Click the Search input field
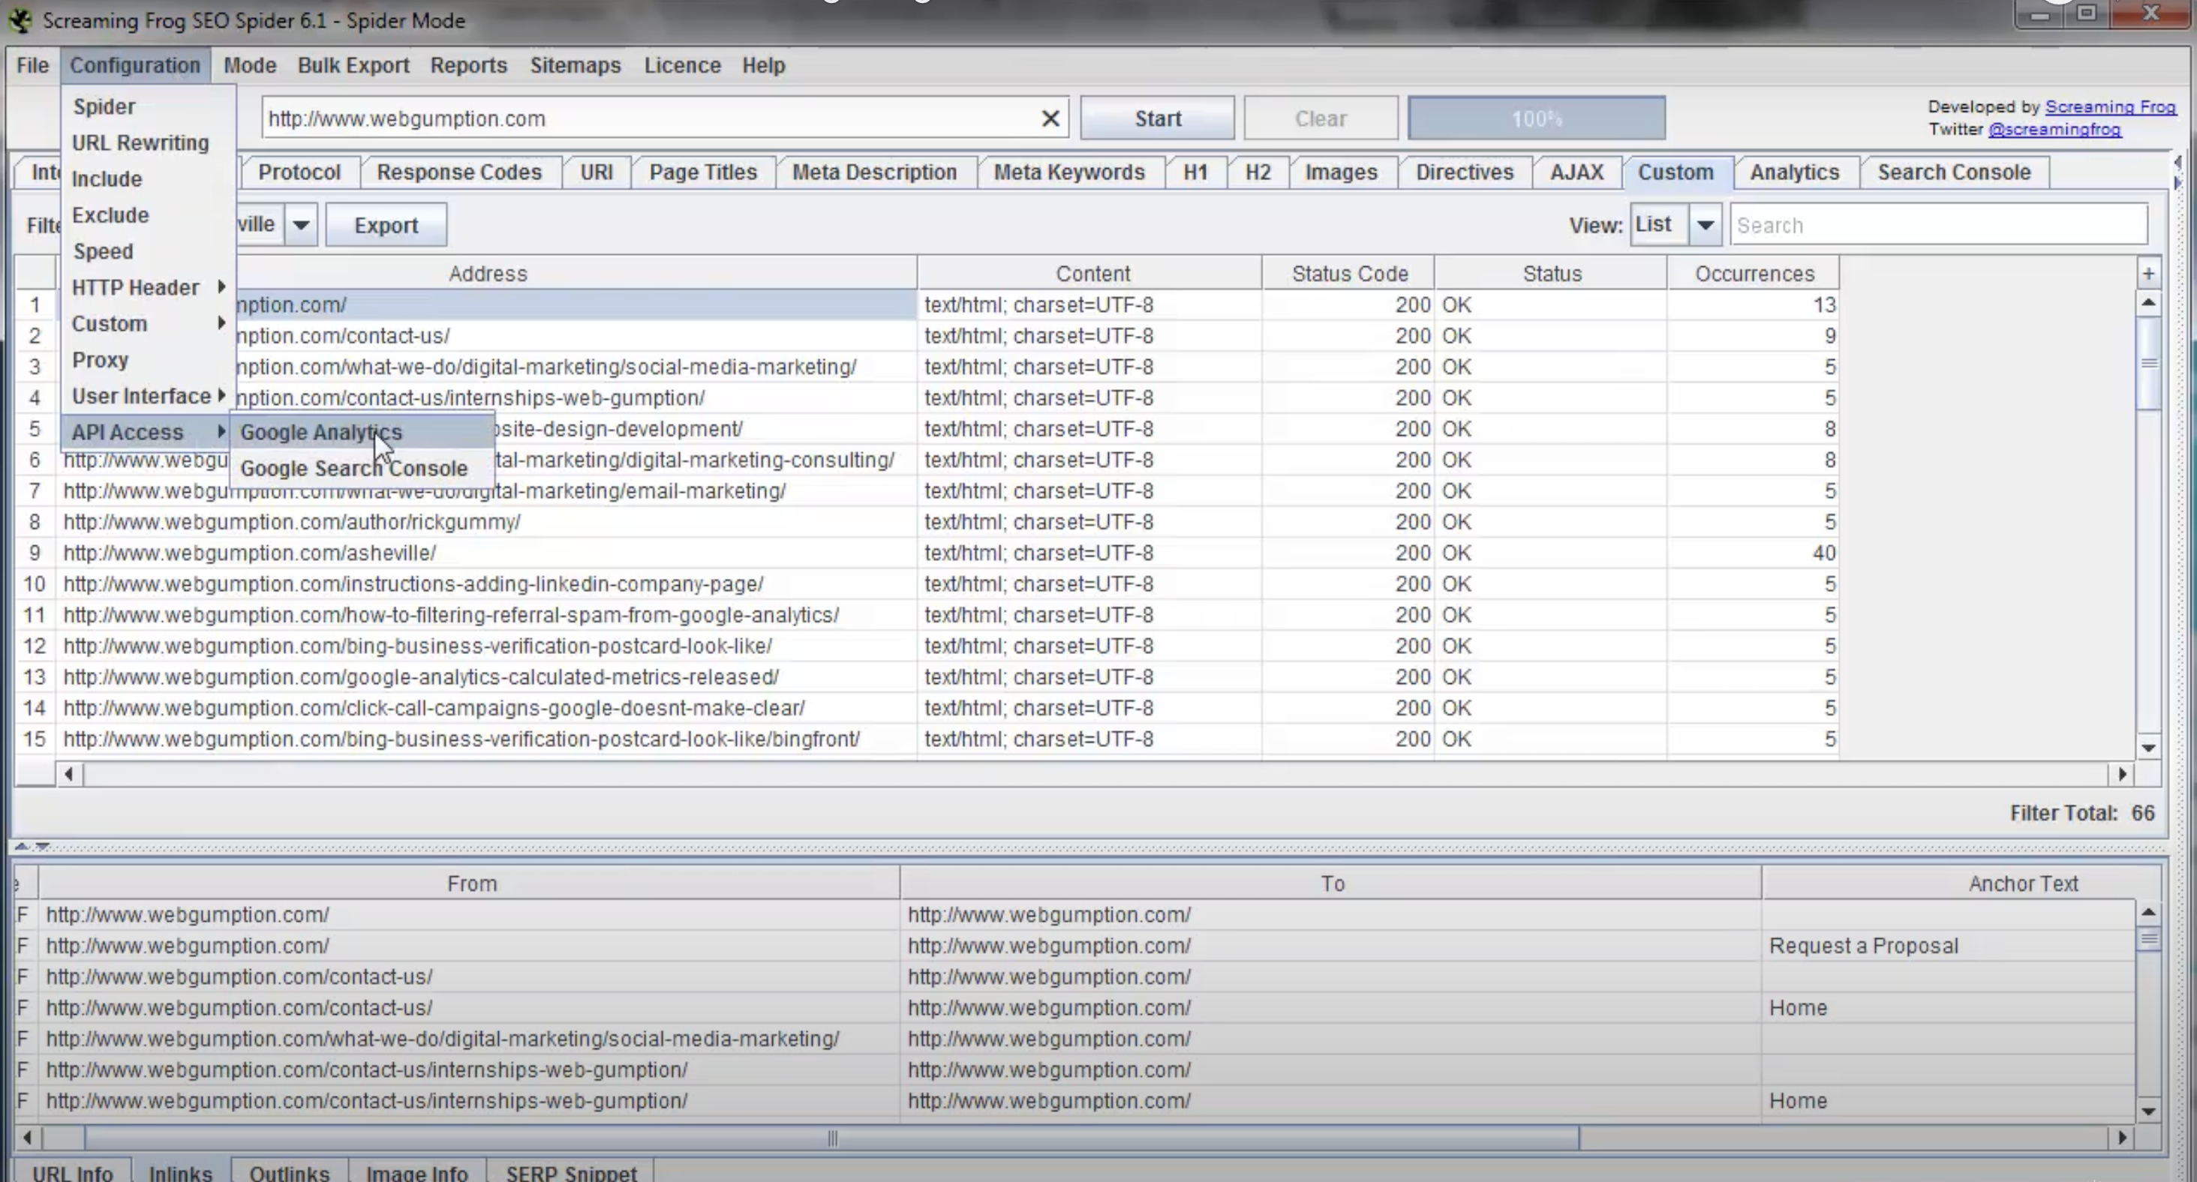The height and width of the screenshot is (1182, 2197). click(x=1937, y=225)
